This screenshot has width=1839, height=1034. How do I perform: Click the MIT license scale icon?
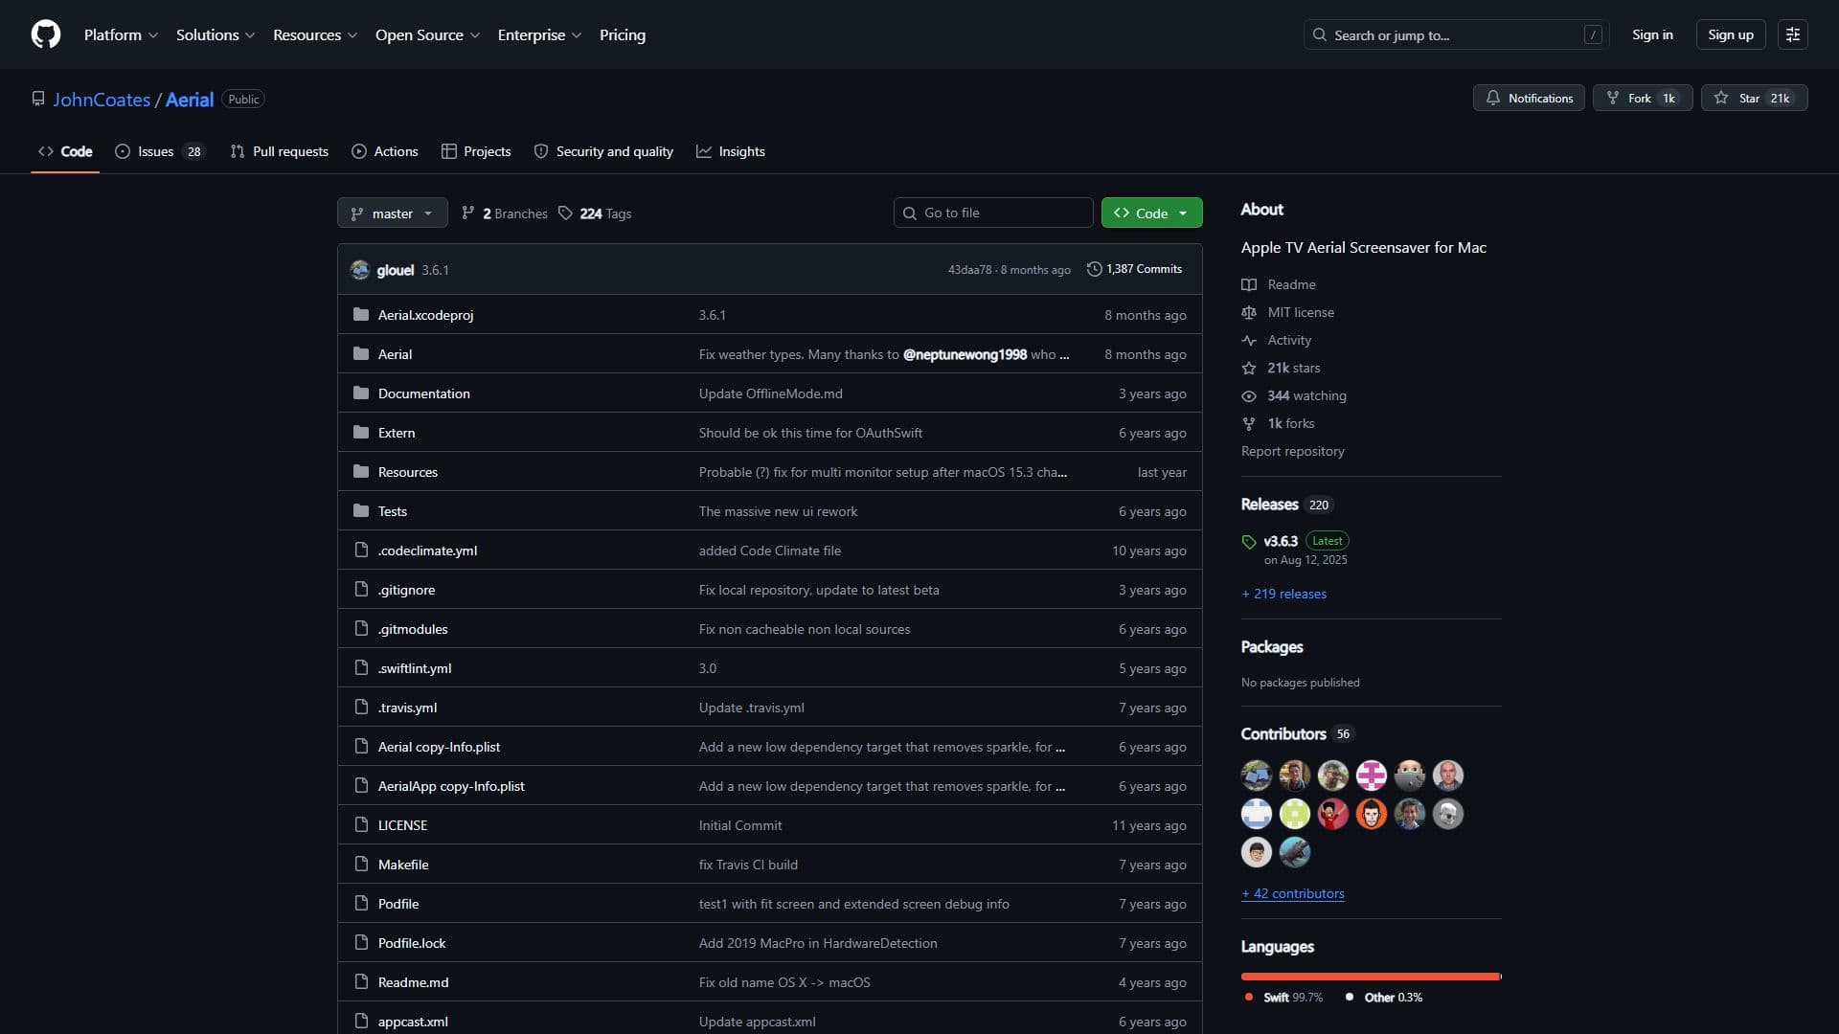tap(1249, 312)
